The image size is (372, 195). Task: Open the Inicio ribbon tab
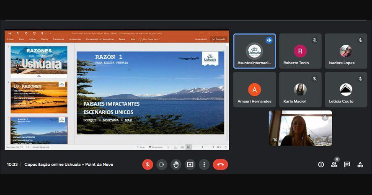tap(21, 39)
